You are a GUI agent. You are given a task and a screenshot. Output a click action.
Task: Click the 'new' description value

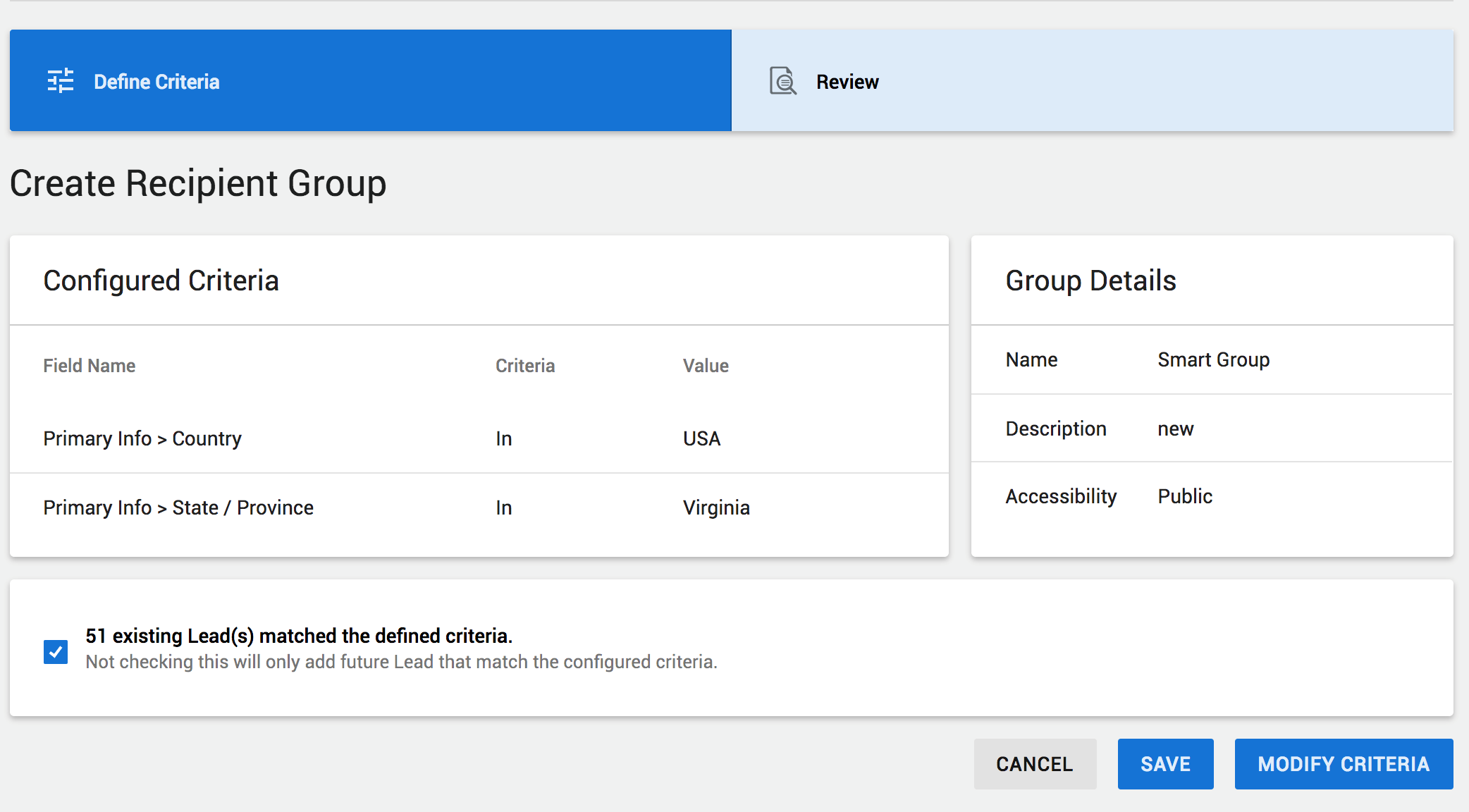click(x=1176, y=429)
